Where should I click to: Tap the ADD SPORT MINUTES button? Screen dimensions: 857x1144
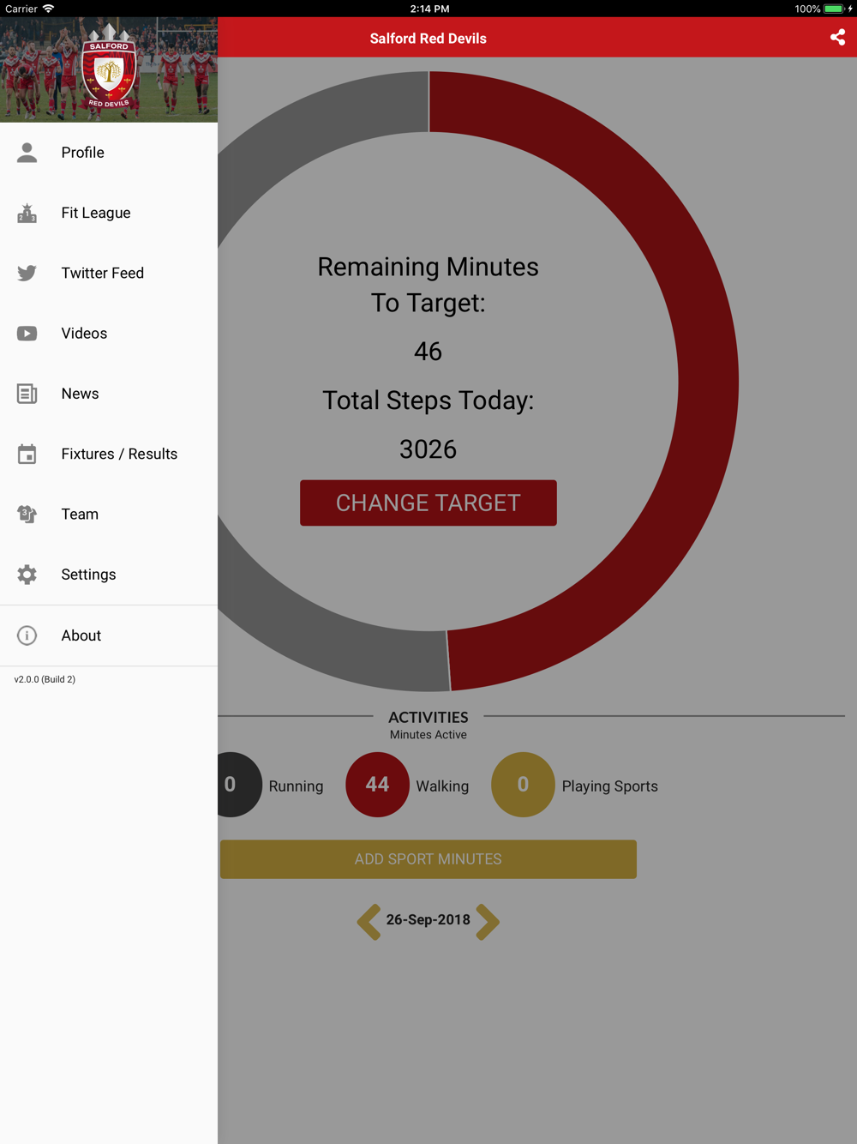pos(428,859)
